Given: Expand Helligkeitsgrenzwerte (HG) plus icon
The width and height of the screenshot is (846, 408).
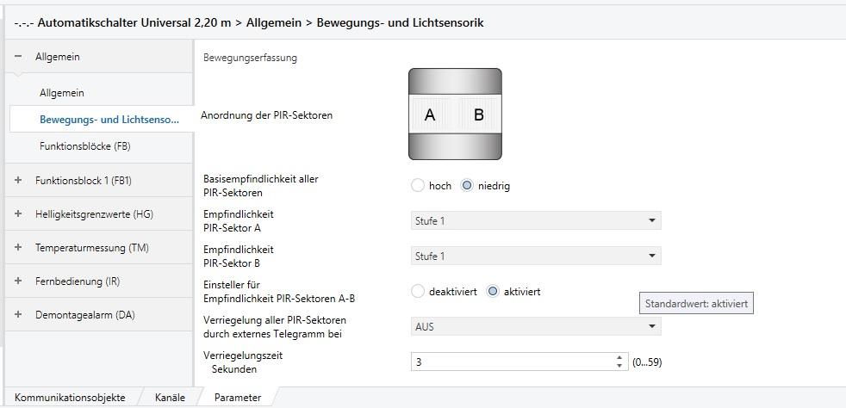Looking at the screenshot, I should [18, 213].
